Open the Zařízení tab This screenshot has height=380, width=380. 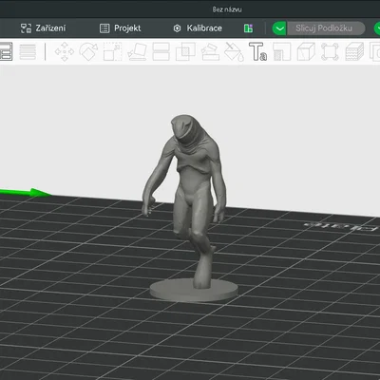pyautogui.click(x=44, y=28)
